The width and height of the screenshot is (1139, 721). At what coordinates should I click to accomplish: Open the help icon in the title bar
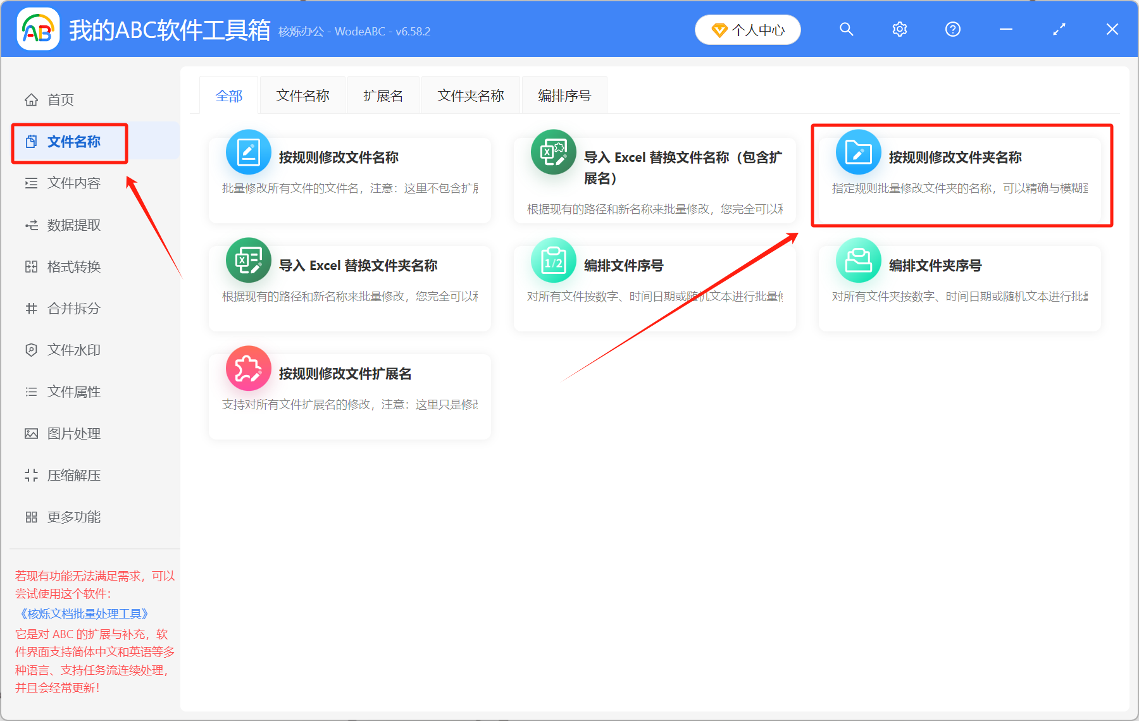pyautogui.click(x=952, y=29)
